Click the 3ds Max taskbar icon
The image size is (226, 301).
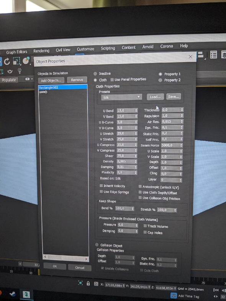(26, 294)
